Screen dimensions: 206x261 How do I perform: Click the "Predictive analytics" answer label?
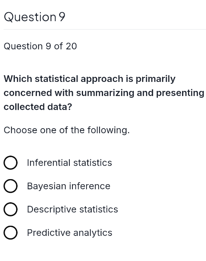[70, 233]
